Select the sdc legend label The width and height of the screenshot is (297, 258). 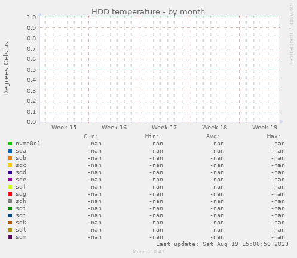click(21, 165)
